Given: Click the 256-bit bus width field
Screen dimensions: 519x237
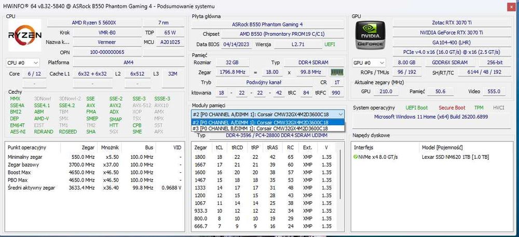Looking at the screenshot, I should 495,63.
